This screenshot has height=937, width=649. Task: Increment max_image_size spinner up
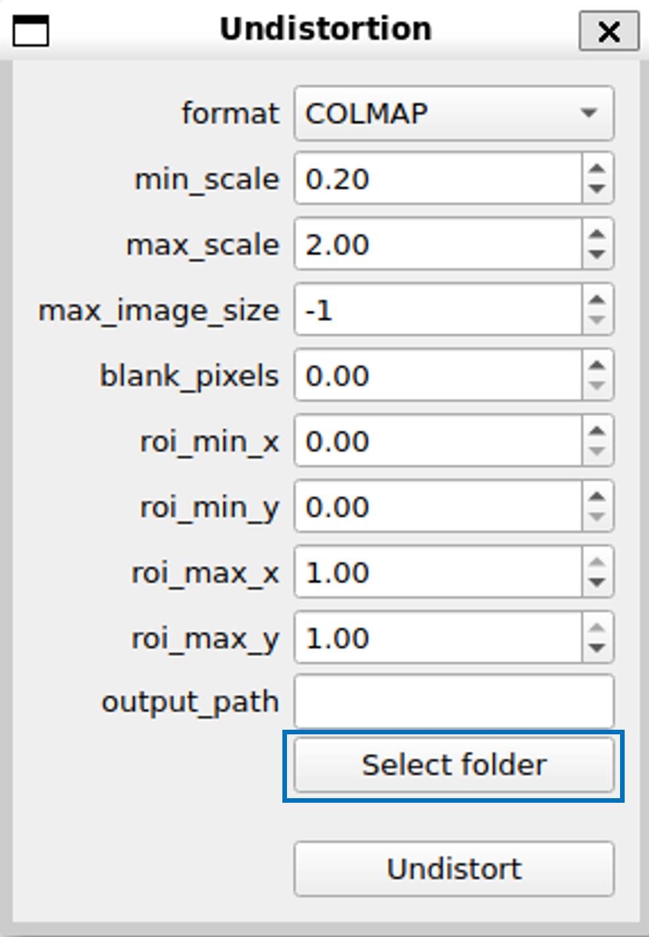point(597,300)
